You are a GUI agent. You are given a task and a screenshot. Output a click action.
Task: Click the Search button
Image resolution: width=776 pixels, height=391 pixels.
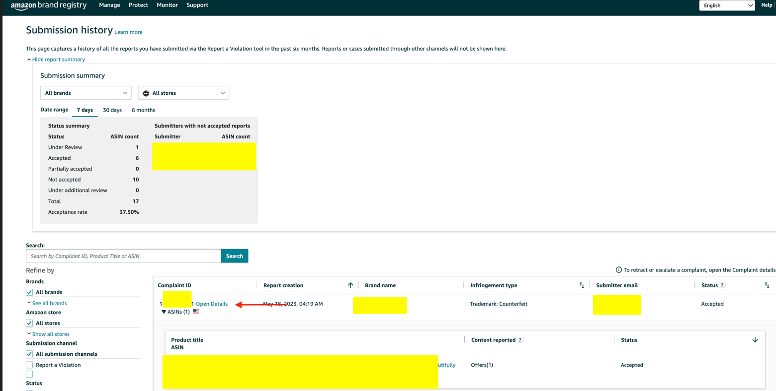pyautogui.click(x=235, y=256)
